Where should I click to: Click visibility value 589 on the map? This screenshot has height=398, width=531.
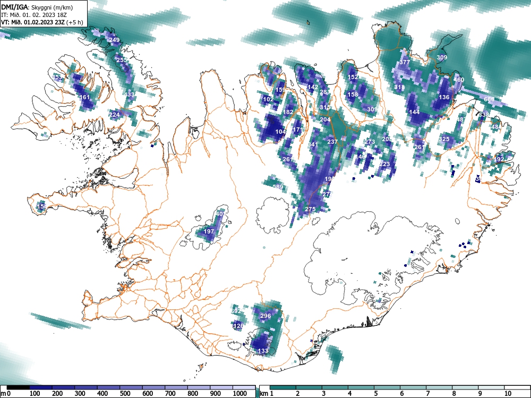(x=278, y=187)
